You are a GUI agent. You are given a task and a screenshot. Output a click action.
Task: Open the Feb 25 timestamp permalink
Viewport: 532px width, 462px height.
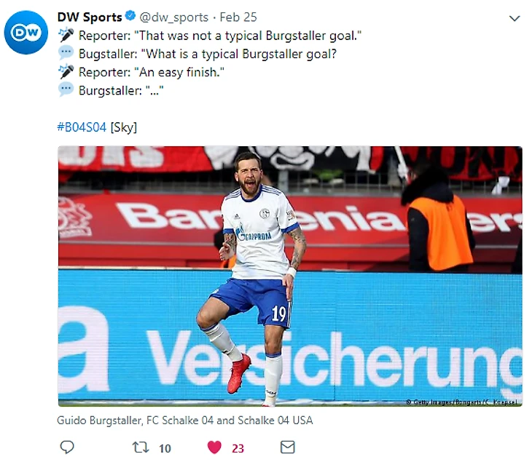click(238, 17)
